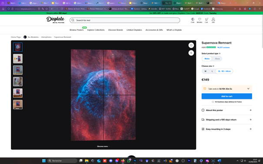Open the Club icon in header
The image size is (263, 164).
pyautogui.click(x=193, y=20)
